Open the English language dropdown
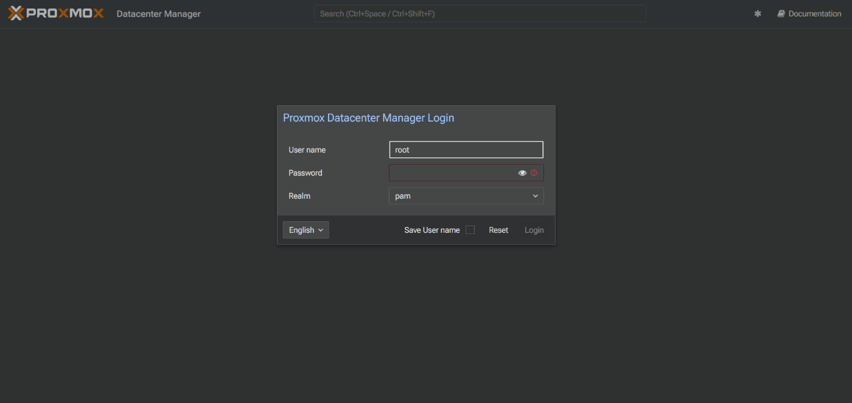The image size is (852, 403). [306, 230]
